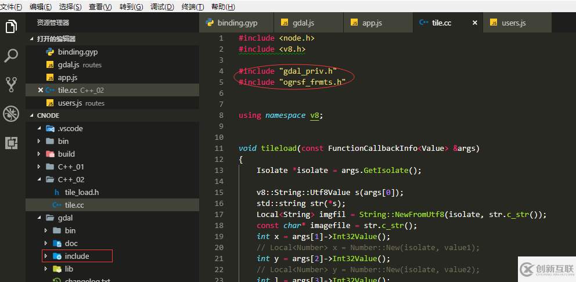Click the JS icon on users.js tab
The image size is (576, 282).
494,23
